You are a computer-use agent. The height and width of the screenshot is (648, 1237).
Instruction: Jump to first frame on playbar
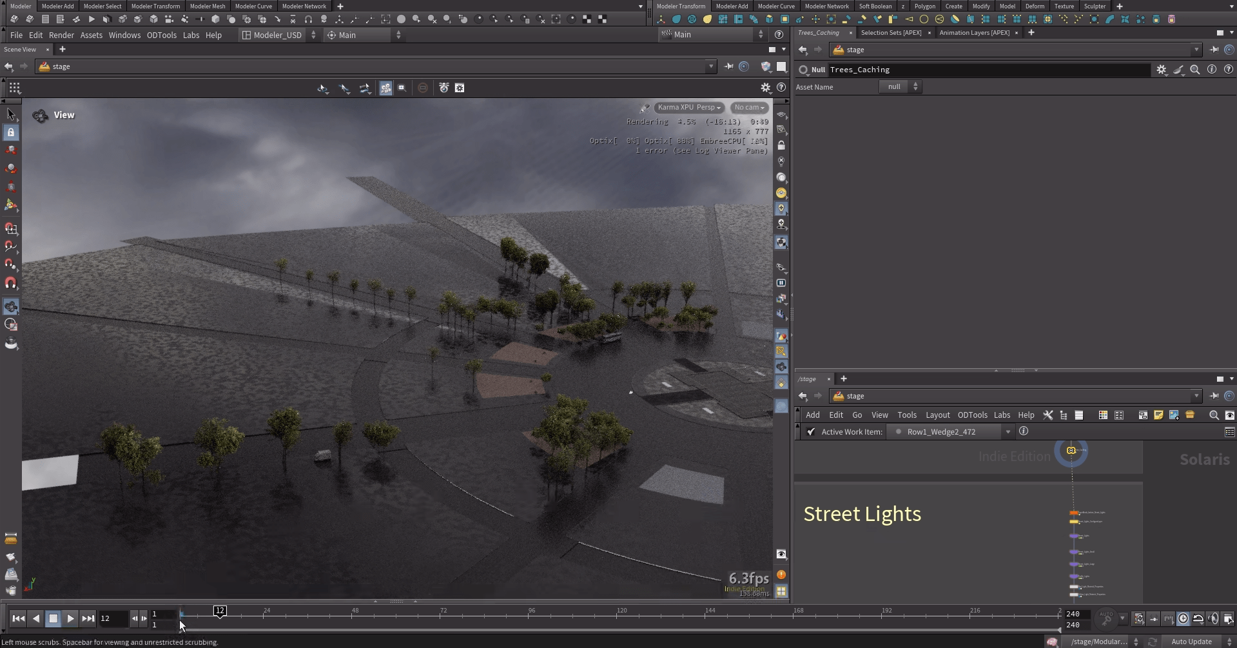coord(19,618)
